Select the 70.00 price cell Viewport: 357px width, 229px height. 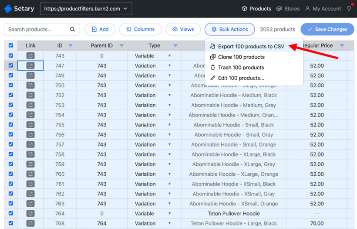(x=317, y=223)
